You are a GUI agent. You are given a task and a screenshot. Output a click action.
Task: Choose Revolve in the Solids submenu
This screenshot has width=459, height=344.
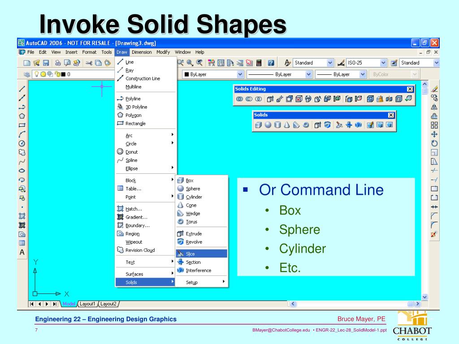coord(202,242)
